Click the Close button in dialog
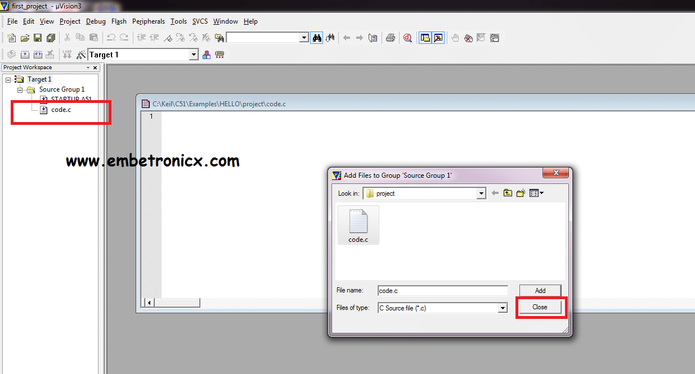Viewport: 695px width, 374px height. [x=540, y=307]
